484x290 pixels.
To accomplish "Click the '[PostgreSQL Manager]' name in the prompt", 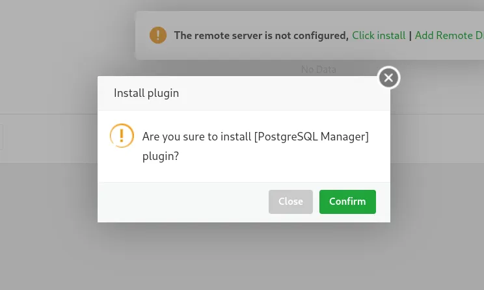I will point(312,137).
